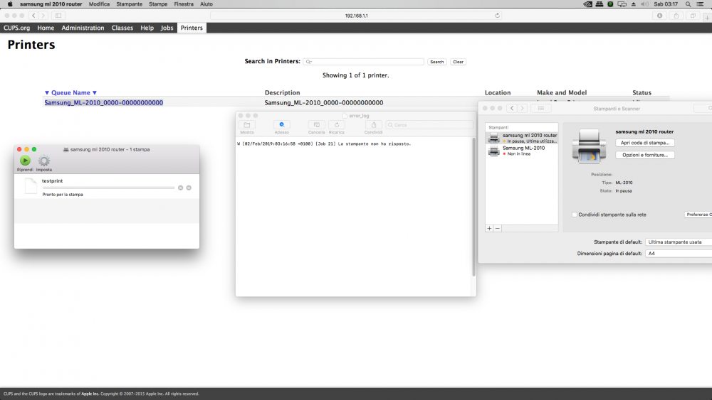Open a new browser tab with plus
The image size is (712, 400).
click(707, 18)
